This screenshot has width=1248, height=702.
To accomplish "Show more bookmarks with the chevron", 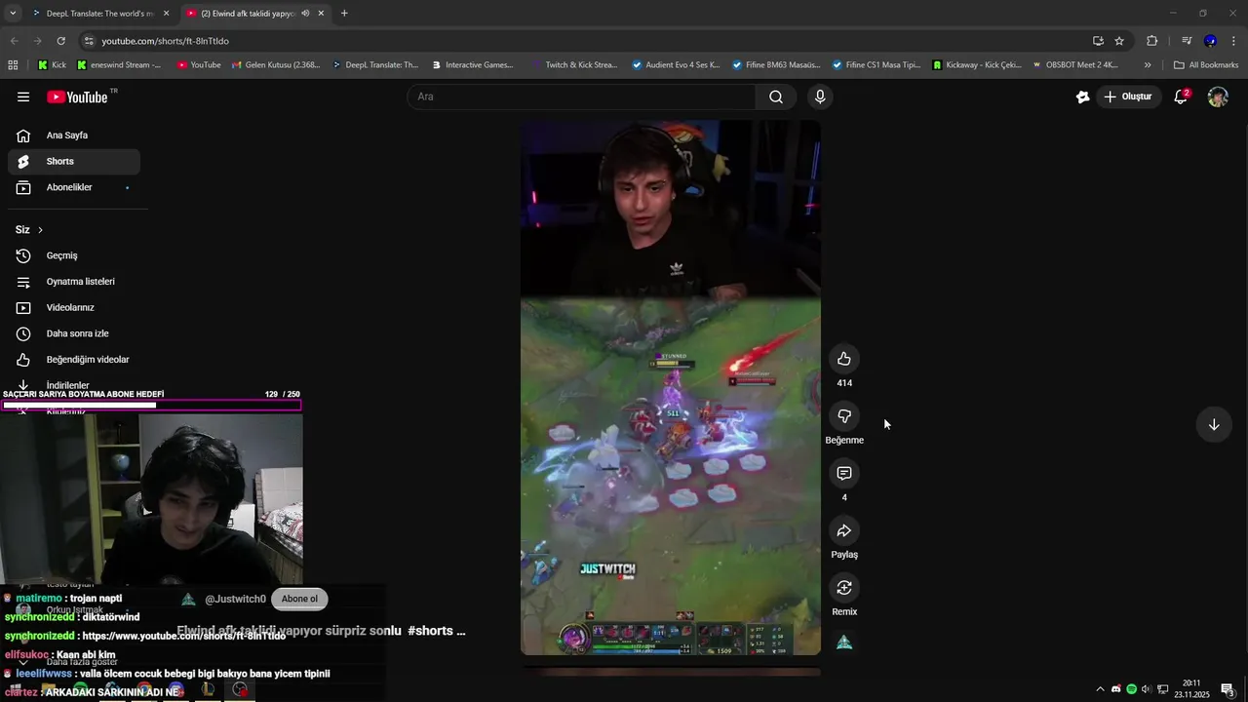I will 1148,65.
